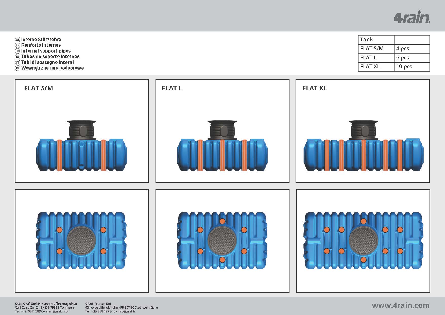Click the www.4rain.com website link
445x315 pixels.
[x=401, y=305]
